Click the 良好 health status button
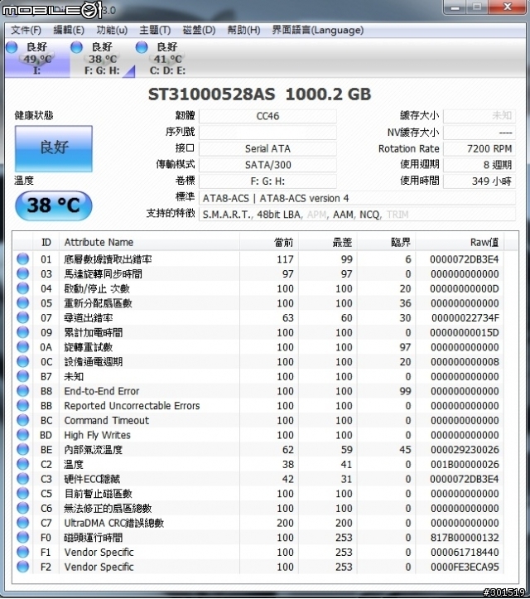Image resolution: width=530 pixels, height=599 pixels. [x=54, y=148]
